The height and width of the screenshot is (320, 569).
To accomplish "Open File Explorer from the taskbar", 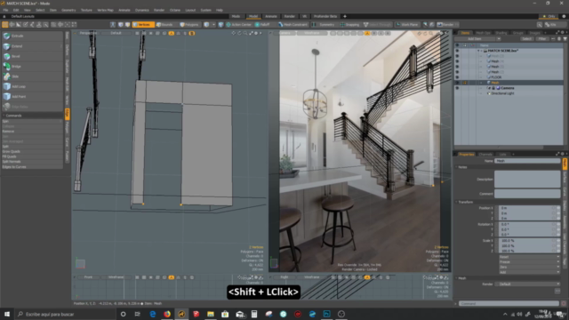I will point(211,314).
